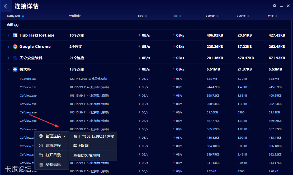Close the connection details window
Viewport: 293px width, 175px height.
point(288,6)
